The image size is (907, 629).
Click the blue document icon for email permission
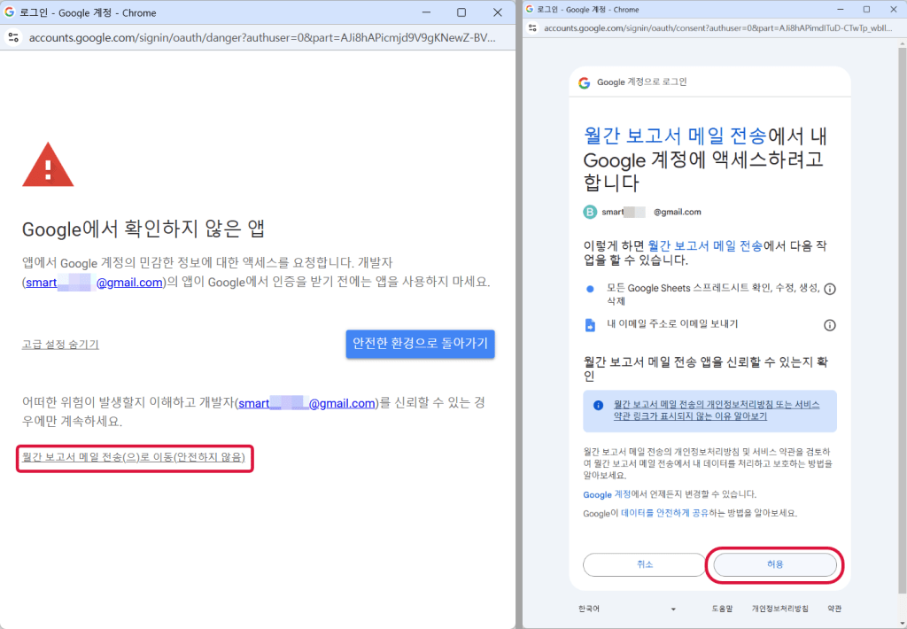[590, 325]
